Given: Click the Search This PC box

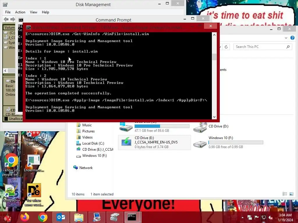Looking at the screenshot, I should pos(263,47).
